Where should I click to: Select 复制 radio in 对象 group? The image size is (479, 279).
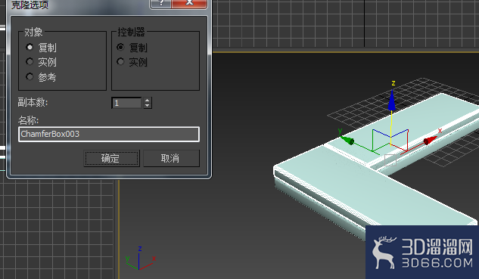click(x=30, y=47)
